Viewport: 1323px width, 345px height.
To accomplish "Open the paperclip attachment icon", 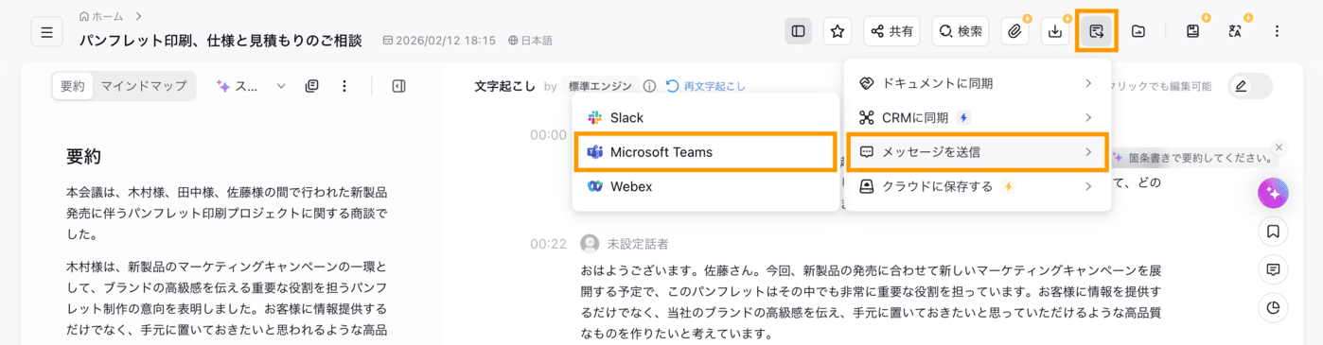I will (1014, 31).
